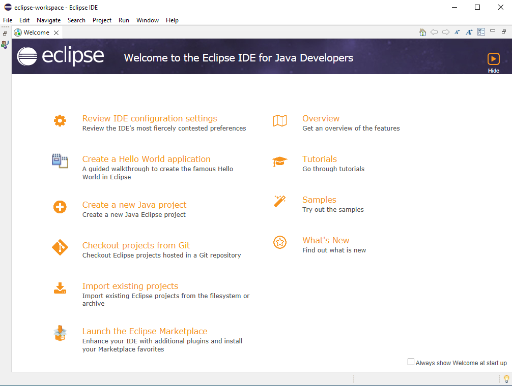Image resolution: width=512 pixels, height=386 pixels.
Task: Open the Project menu
Action: [x=102, y=20]
